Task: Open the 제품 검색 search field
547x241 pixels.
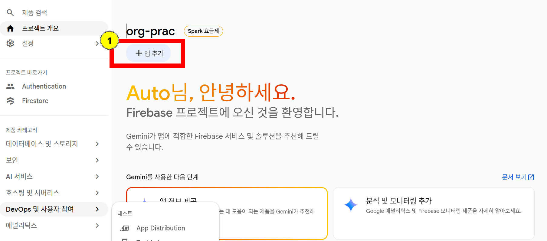Action: click(x=34, y=13)
